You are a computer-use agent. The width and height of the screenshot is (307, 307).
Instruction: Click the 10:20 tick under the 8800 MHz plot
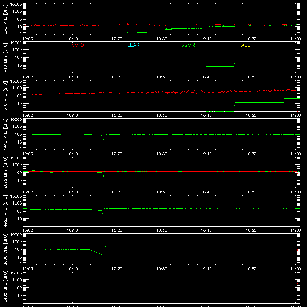(x=117, y=269)
